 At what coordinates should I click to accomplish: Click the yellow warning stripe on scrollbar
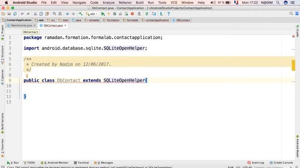tap(293, 65)
